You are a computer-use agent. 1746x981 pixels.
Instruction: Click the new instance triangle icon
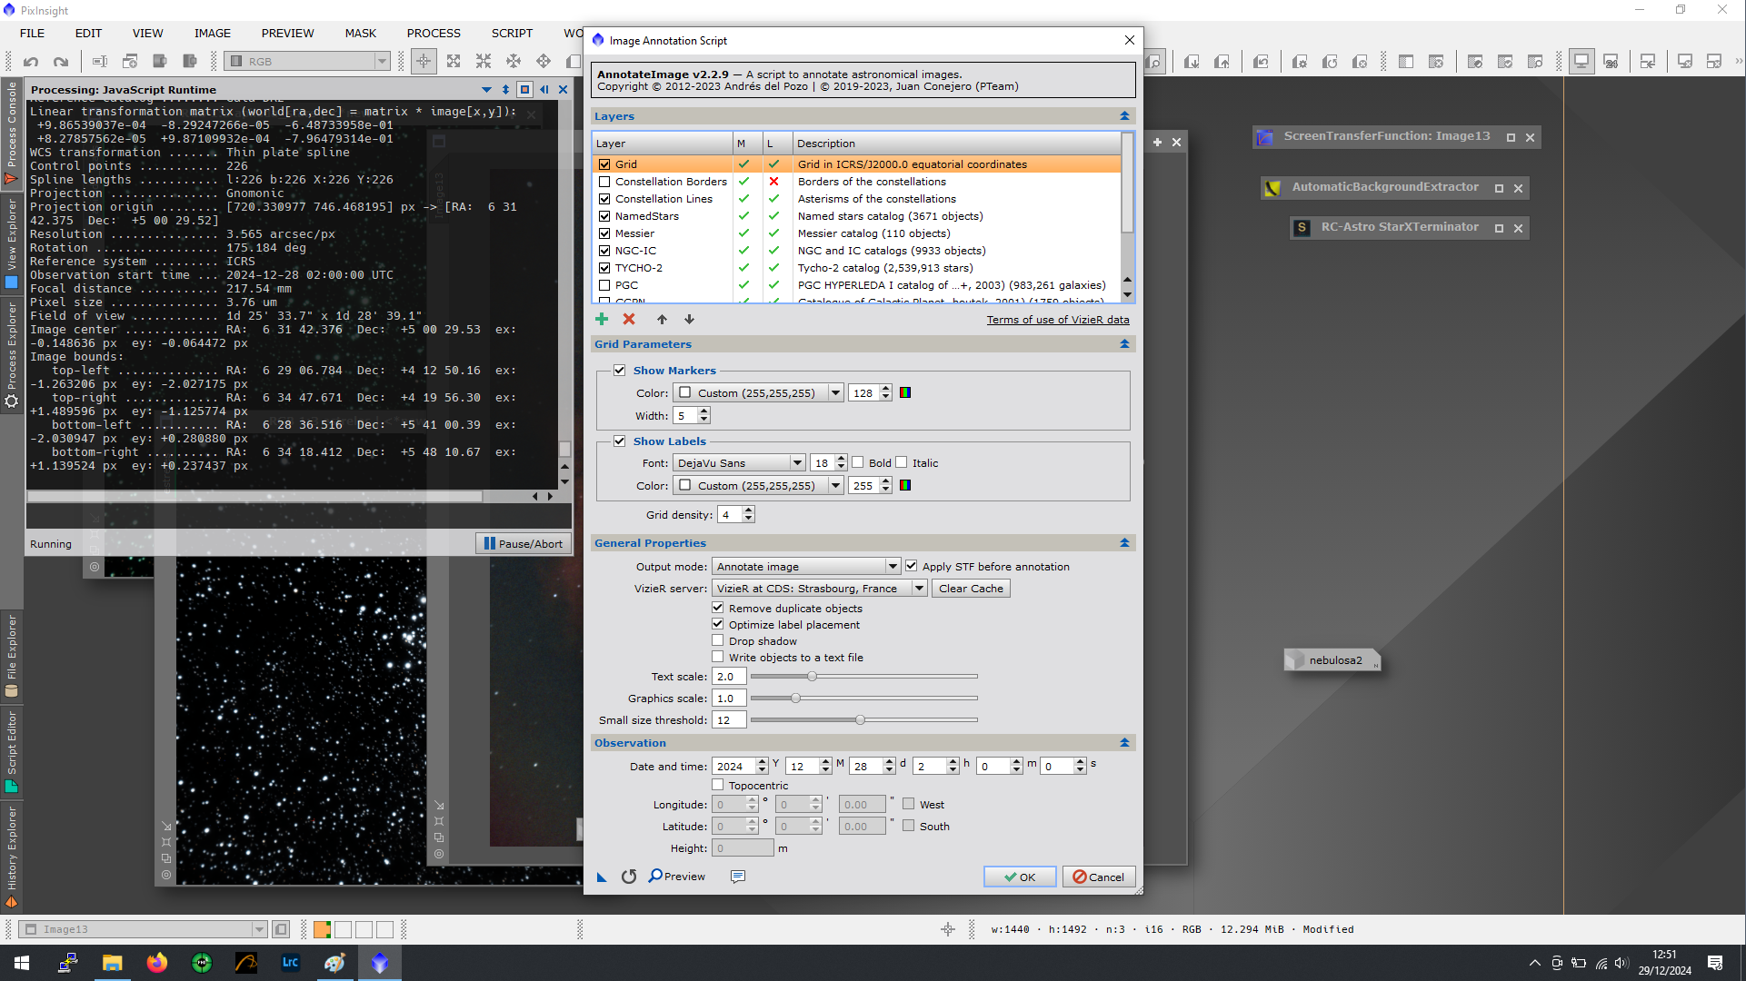click(x=602, y=877)
